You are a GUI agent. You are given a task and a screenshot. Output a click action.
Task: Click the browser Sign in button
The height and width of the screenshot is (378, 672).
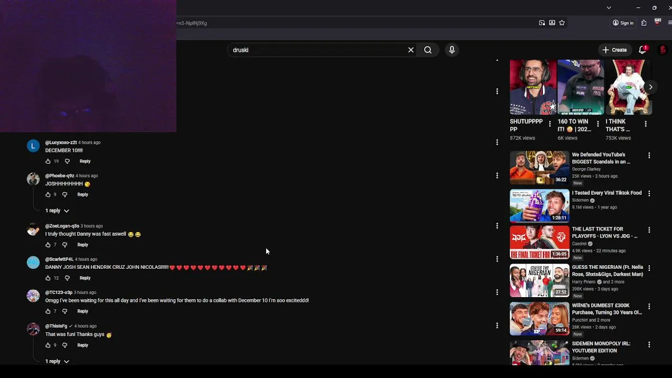coord(623,23)
